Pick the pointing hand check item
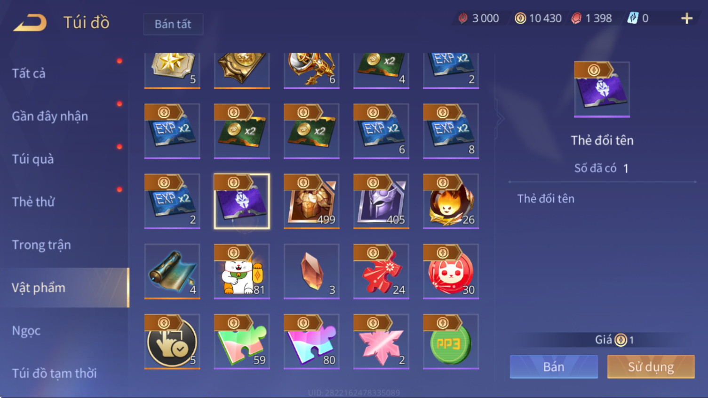This screenshot has height=398, width=708. click(172, 342)
